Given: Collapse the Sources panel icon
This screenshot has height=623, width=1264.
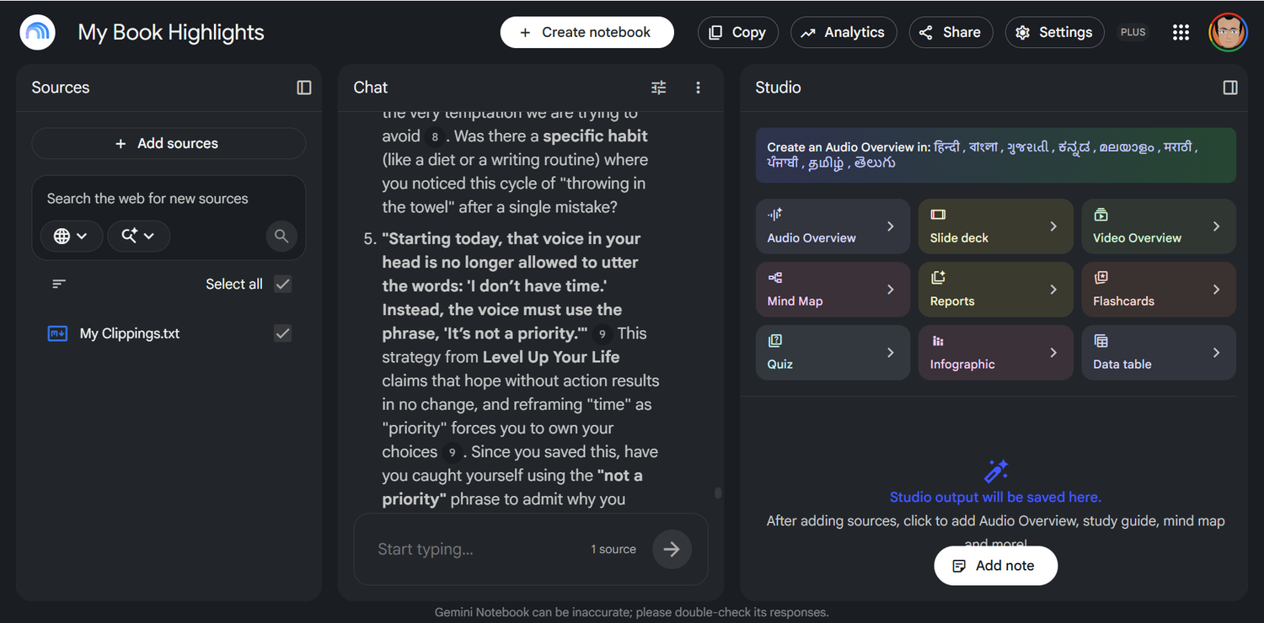Looking at the screenshot, I should 304,88.
